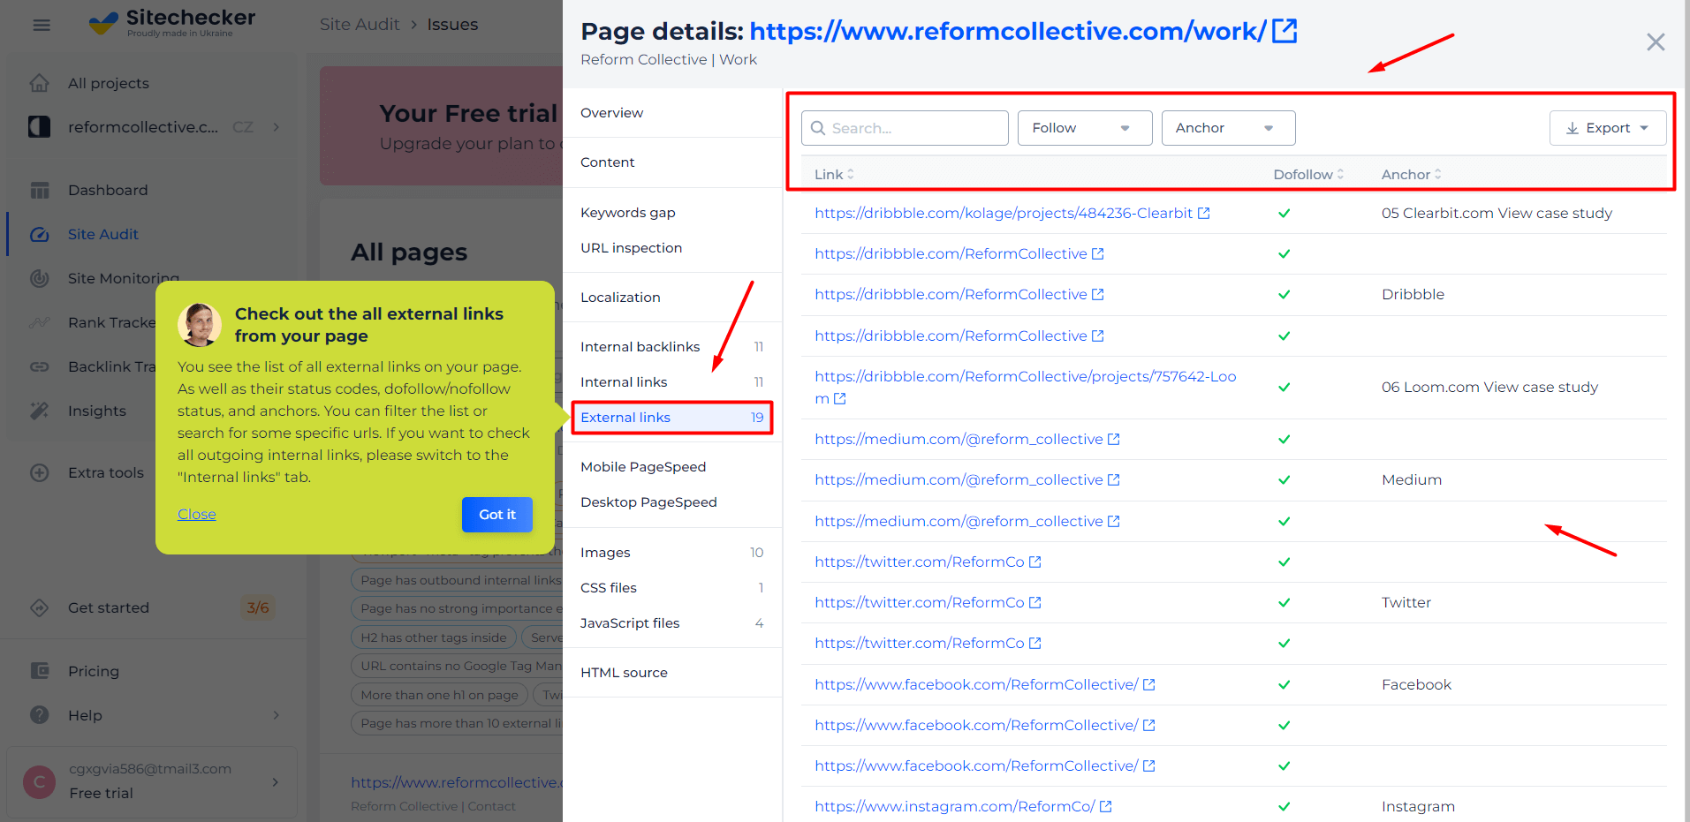Viewport: 1690px width, 822px height.
Task: Click the Site Monitoring icon
Action: pyautogui.click(x=40, y=278)
